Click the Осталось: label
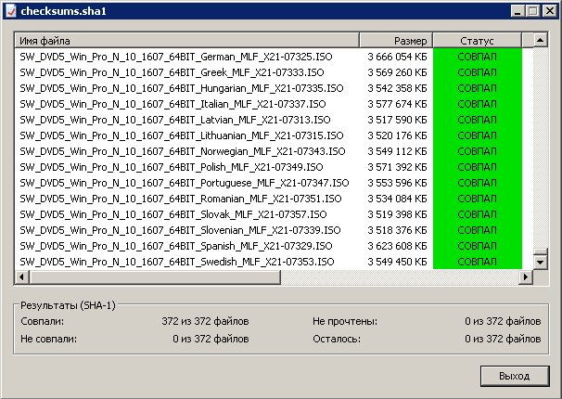The image size is (562, 399). tap(337, 339)
